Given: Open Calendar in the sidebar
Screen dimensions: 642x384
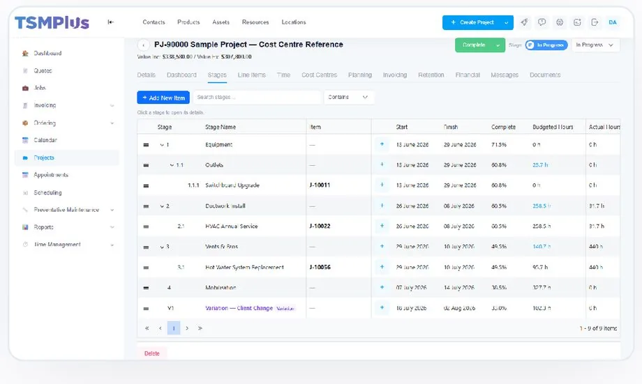Looking at the screenshot, I should click(x=45, y=140).
